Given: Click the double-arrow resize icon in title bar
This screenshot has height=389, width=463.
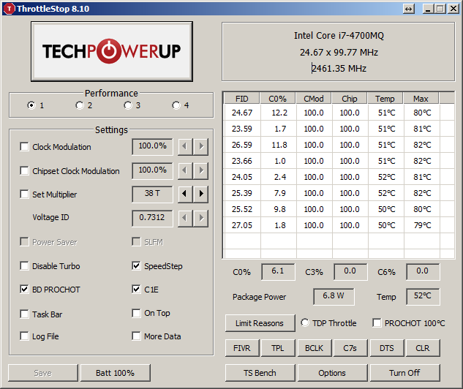Looking at the screenshot, I should [x=408, y=9].
